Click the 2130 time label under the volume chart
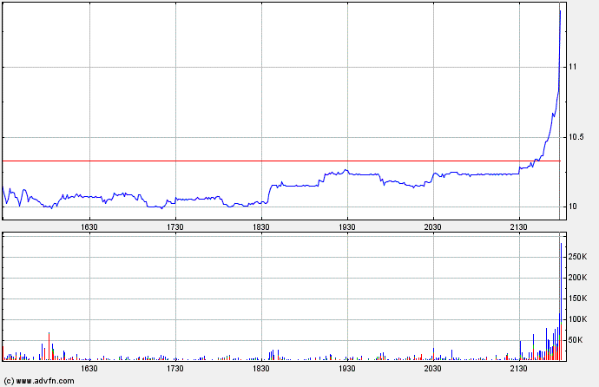The image size is (599, 387). click(519, 368)
